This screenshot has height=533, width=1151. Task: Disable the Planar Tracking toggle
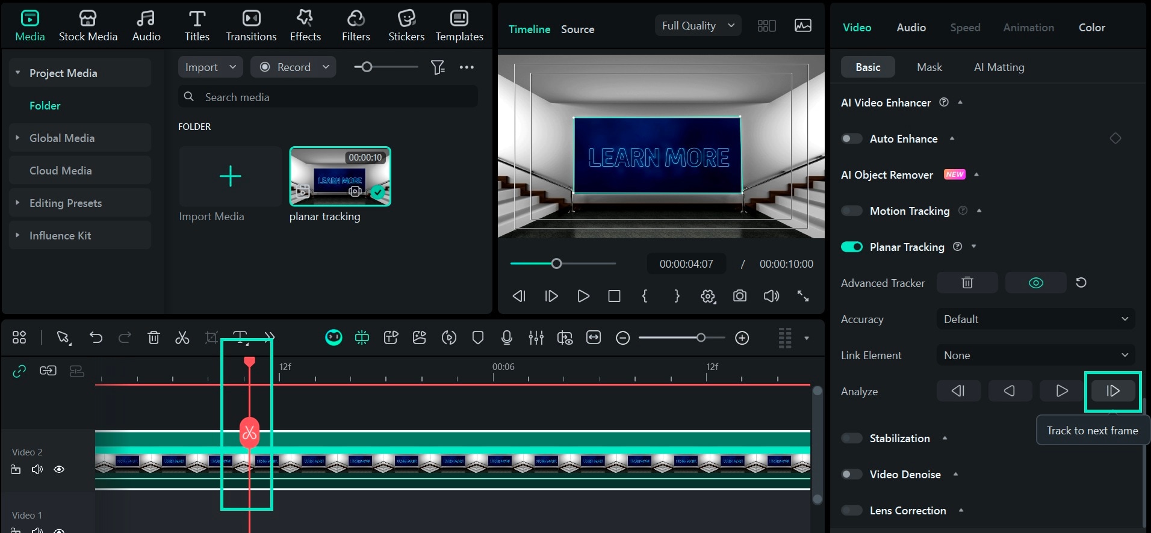pos(852,247)
